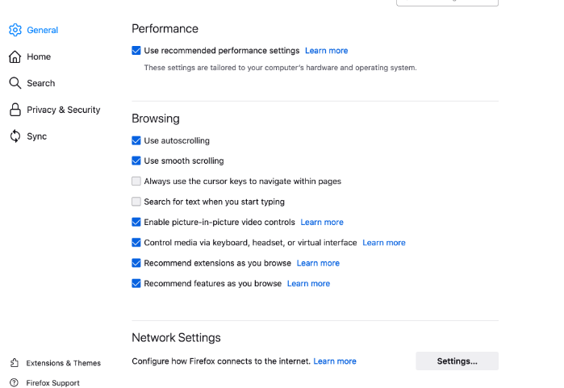Disable picture-in-picture video controls checkbox

click(136, 222)
